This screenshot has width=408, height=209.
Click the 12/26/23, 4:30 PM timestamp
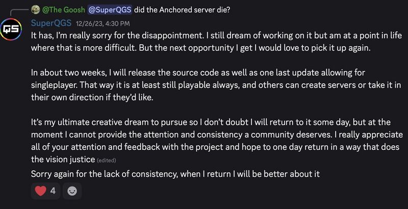pos(103,23)
